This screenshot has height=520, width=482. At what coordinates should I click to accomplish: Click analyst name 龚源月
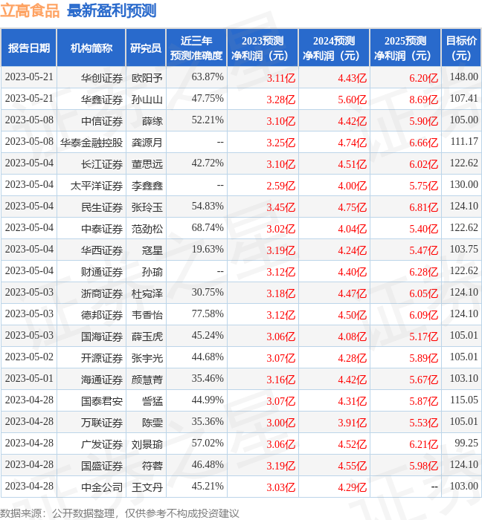point(147,143)
